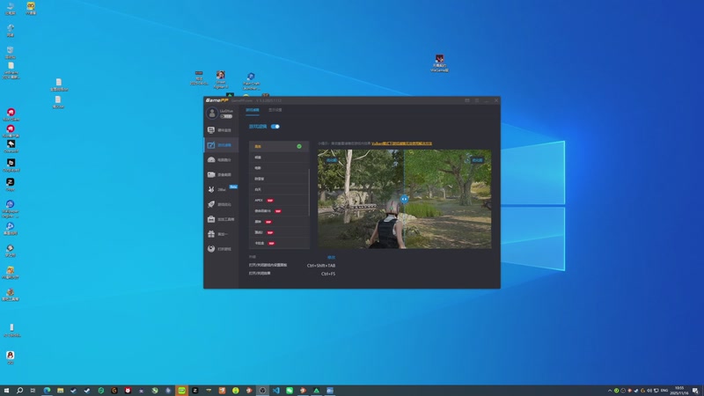Select the active filter preset with green check
This screenshot has height=396, width=704.
point(279,146)
